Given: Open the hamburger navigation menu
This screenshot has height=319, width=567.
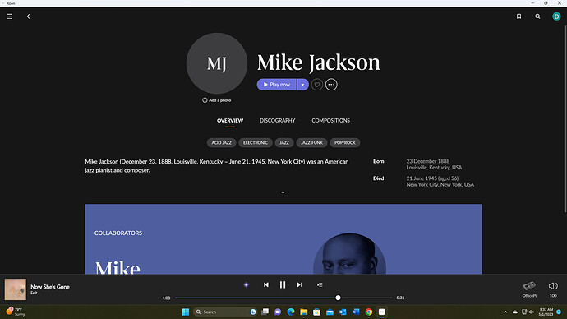Looking at the screenshot, I should 9,16.
